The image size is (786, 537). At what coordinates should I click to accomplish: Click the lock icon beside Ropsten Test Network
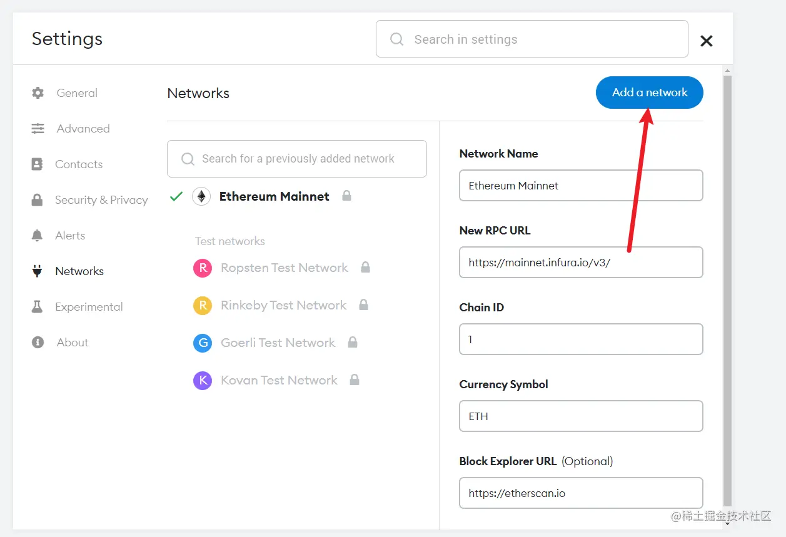pos(366,267)
